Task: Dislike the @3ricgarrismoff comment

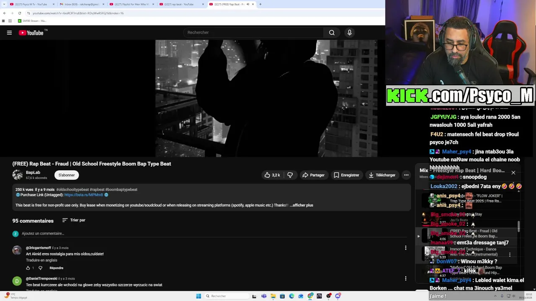Action: tap(41, 268)
